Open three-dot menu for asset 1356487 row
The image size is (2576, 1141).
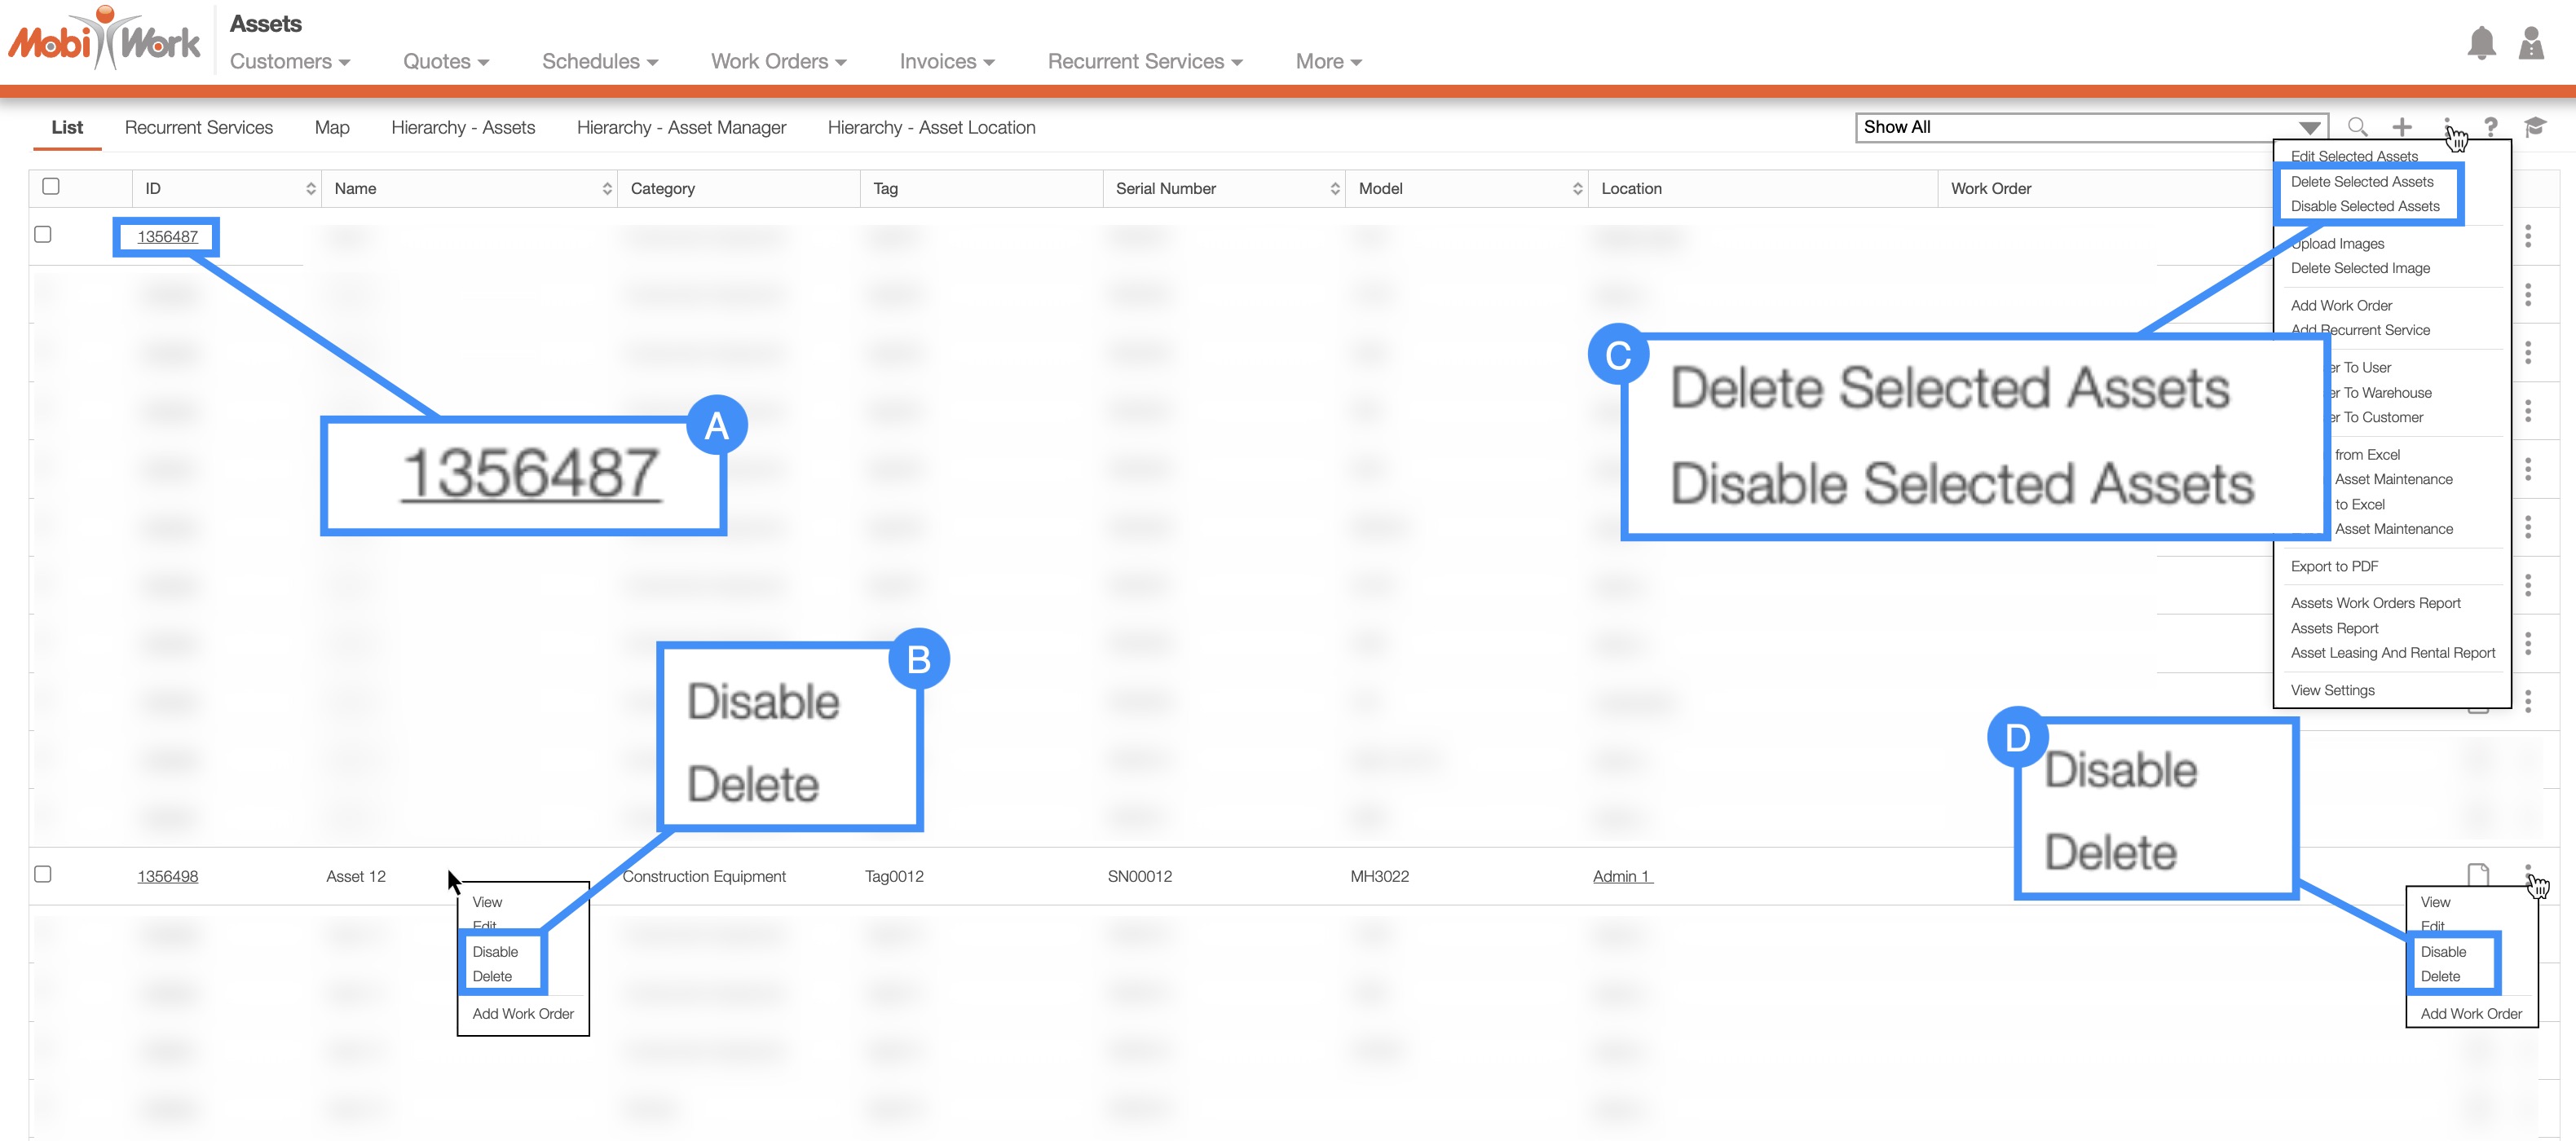tap(2527, 236)
